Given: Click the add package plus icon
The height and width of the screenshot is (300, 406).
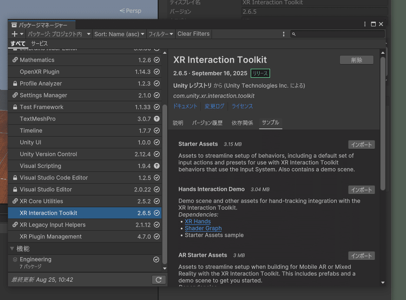Looking at the screenshot, I should (x=15, y=34).
